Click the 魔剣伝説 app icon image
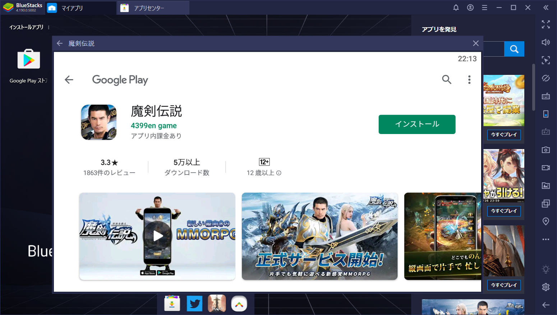Viewport: 557px width, 315px height. 99,122
